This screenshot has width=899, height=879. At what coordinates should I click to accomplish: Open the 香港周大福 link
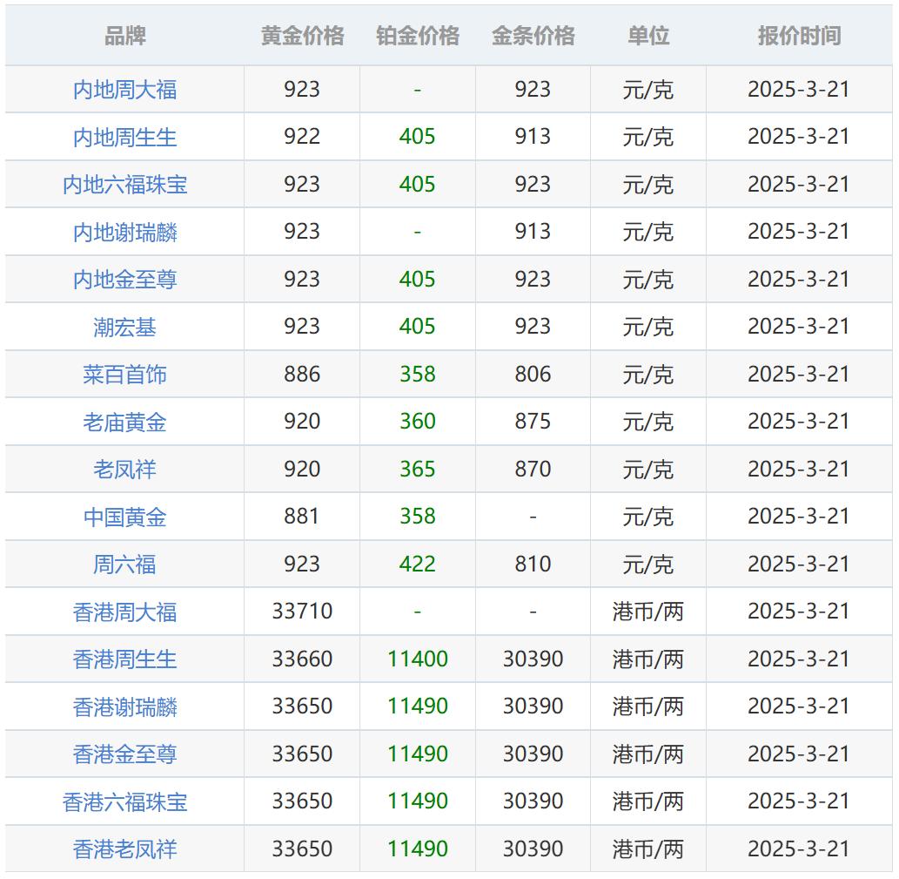[x=124, y=612]
